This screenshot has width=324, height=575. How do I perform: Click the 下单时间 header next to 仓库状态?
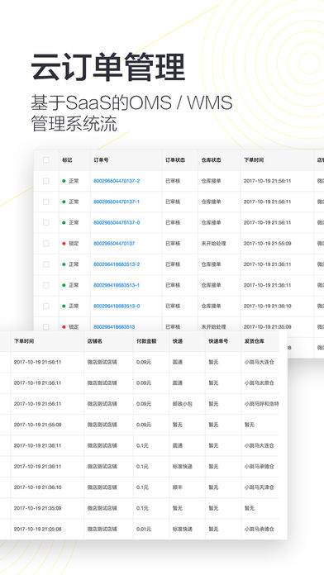coord(254,160)
